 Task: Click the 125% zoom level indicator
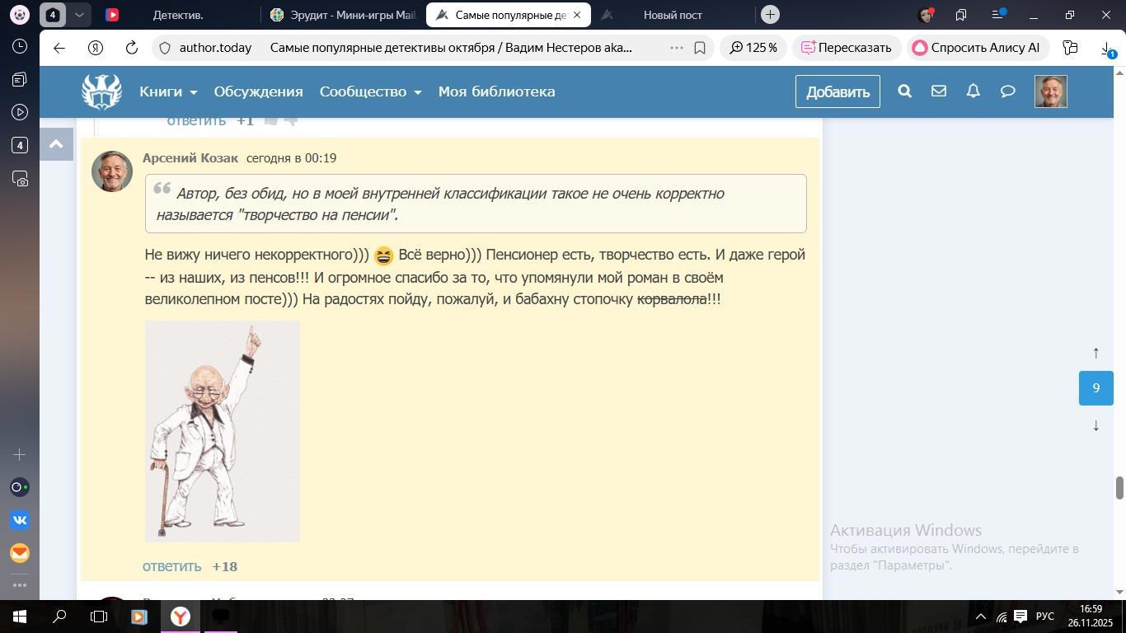753,48
